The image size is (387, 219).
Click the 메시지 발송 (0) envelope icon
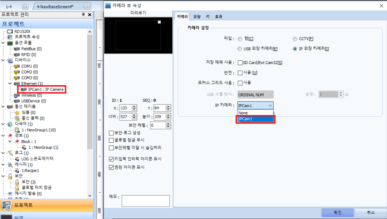tap(10, 193)
